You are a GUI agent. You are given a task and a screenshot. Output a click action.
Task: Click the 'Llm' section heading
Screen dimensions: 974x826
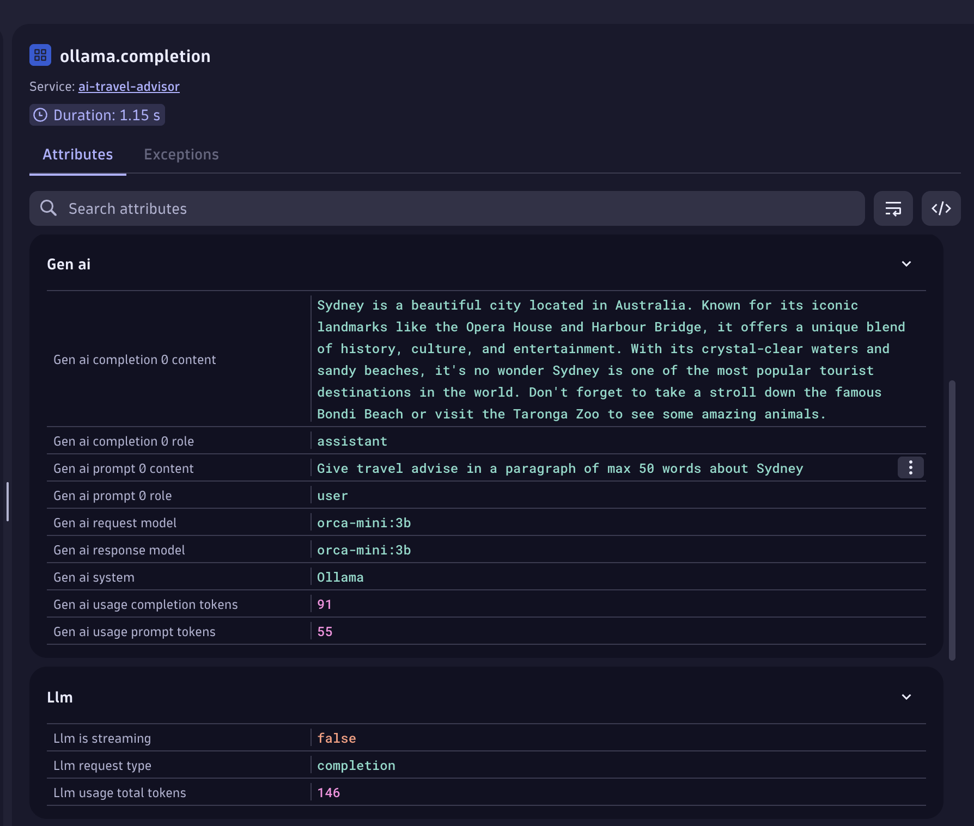pyautogui.click(x=60, y=698)
